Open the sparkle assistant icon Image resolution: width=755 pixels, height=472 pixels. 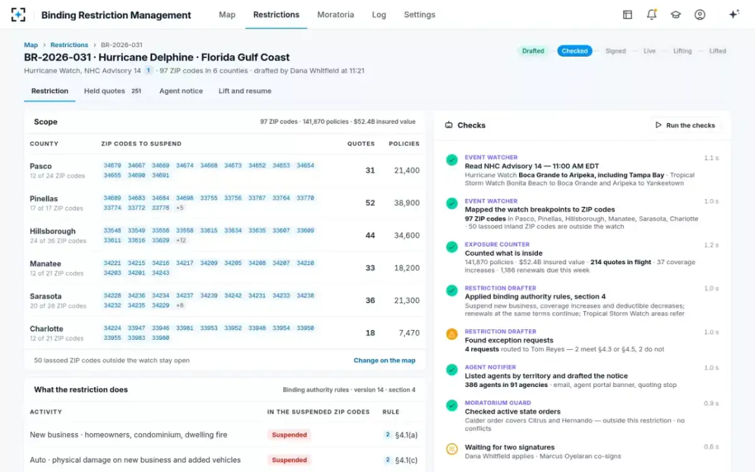click(x=734, y=14)
